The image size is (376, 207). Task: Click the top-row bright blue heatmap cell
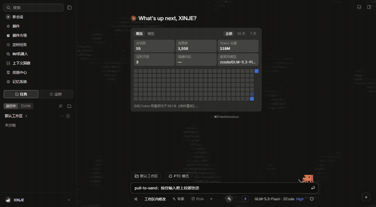256,71
